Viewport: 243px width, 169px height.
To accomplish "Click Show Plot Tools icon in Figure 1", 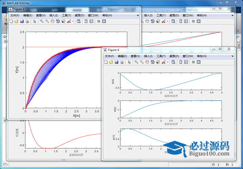I will click(x=104, y=21).
